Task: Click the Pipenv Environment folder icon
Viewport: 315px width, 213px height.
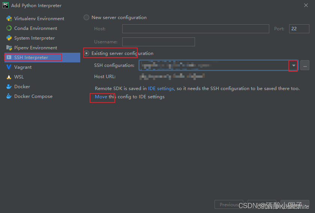Action: pos(9,48)
